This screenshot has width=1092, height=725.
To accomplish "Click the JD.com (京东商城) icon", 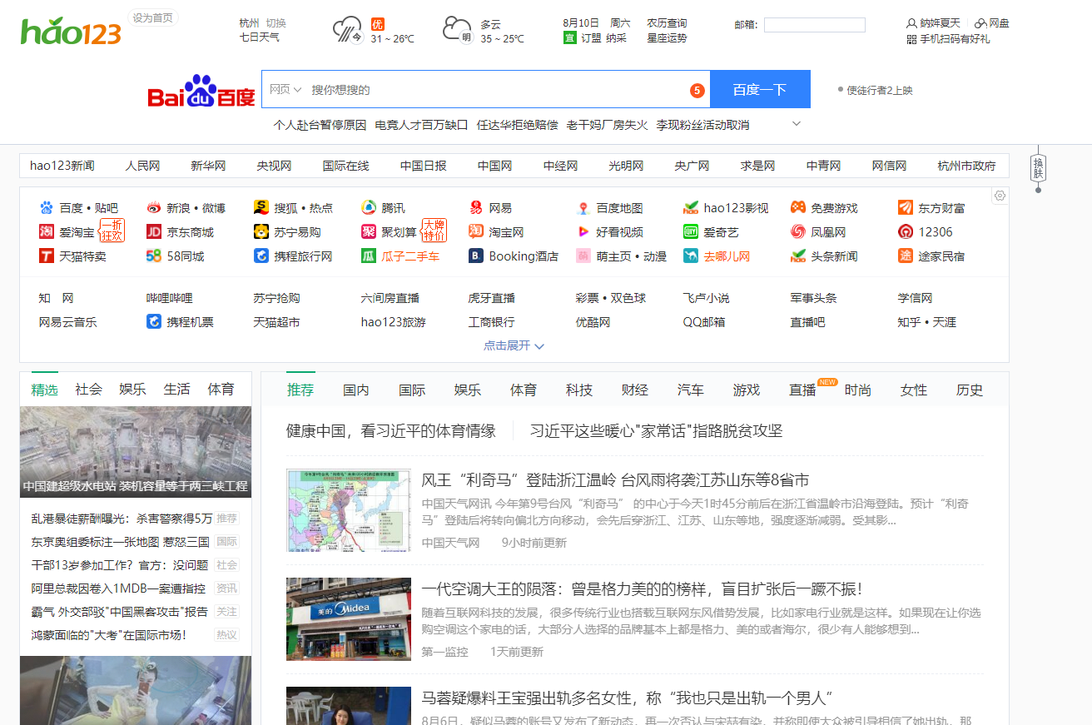I will coord(154,232).
